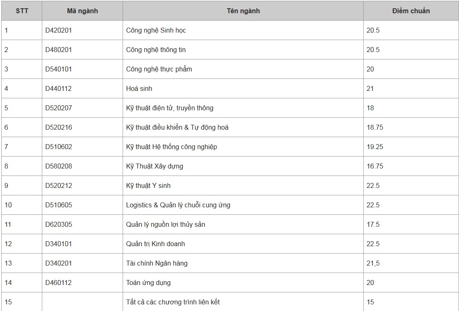Select the Kỹ Thuật Xây dựng cell
Screen dimensions: 459x311
pyautogui.click(x=155, y=166)
